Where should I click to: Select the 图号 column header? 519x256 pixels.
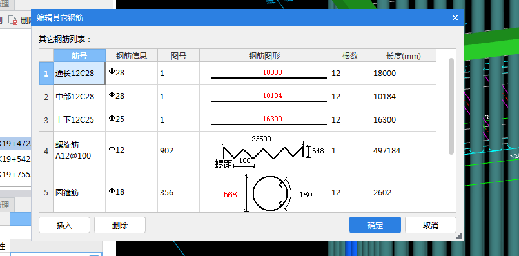[x=179, y=55]
